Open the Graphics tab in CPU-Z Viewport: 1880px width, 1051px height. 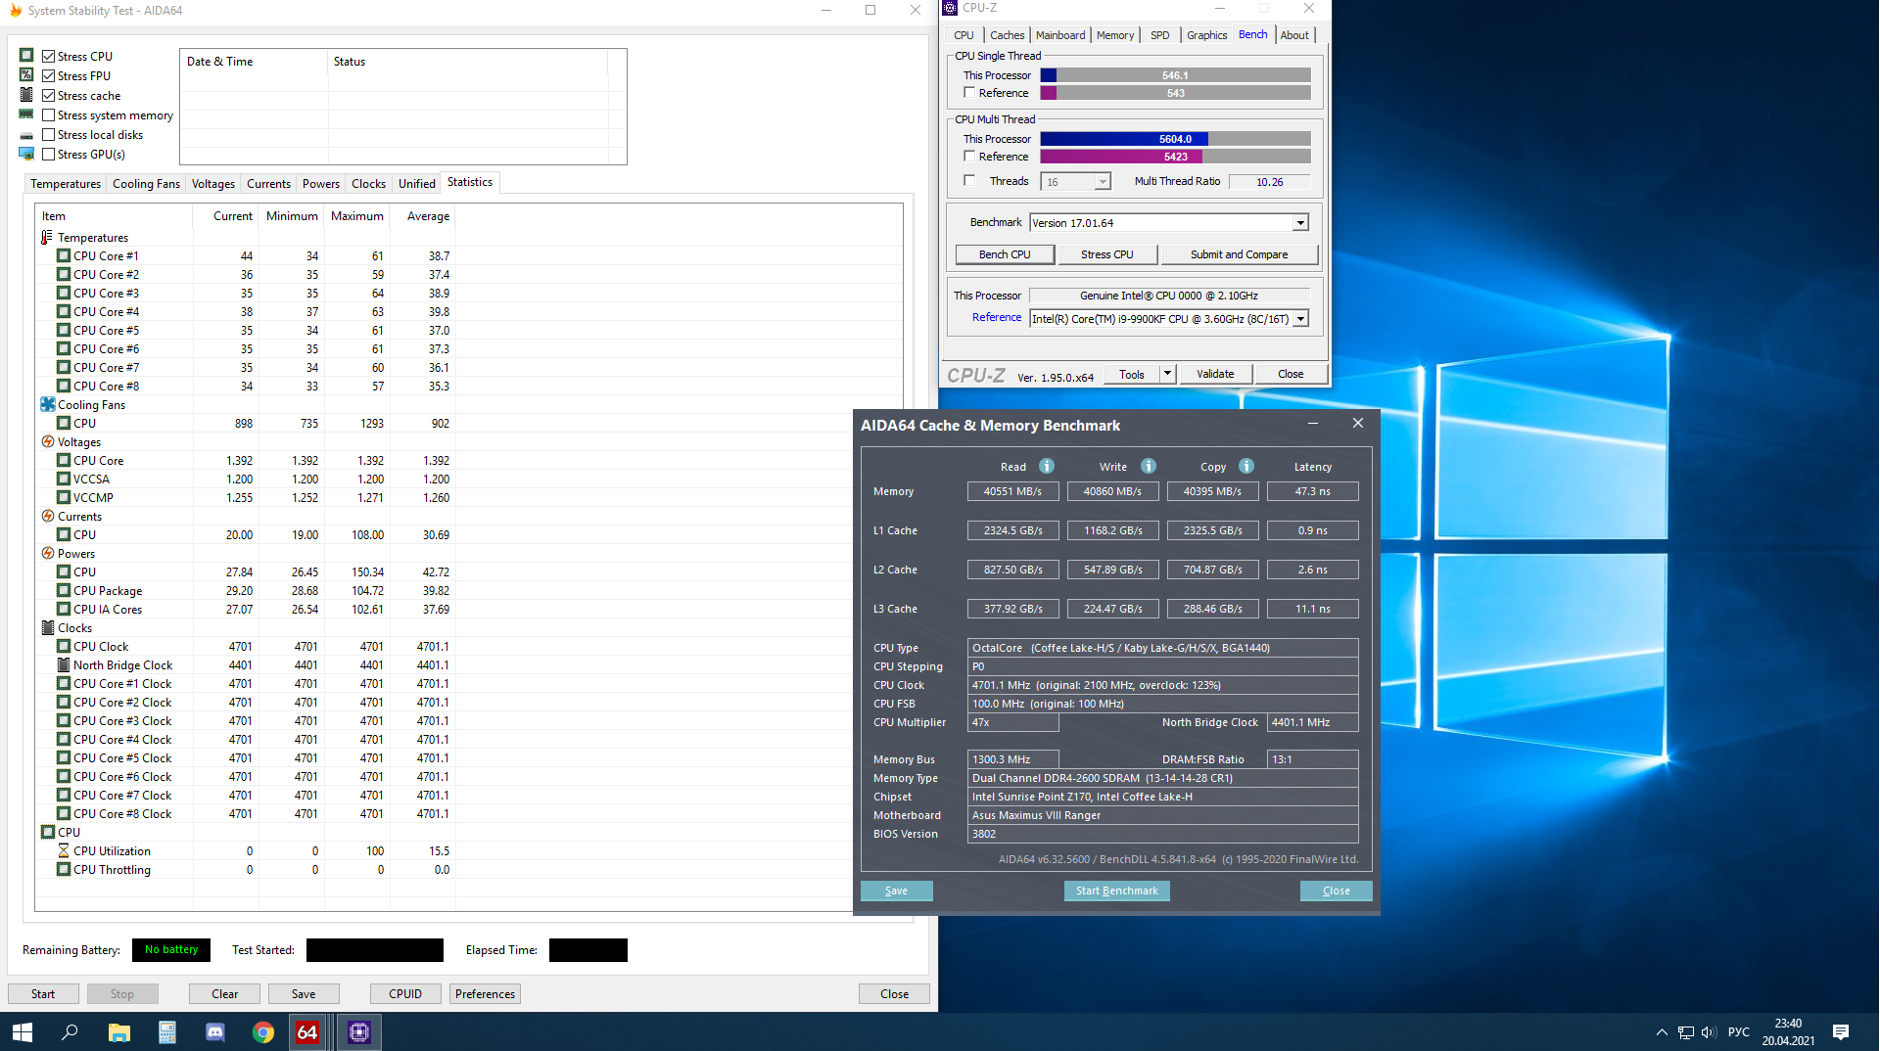click(1206, 34)
